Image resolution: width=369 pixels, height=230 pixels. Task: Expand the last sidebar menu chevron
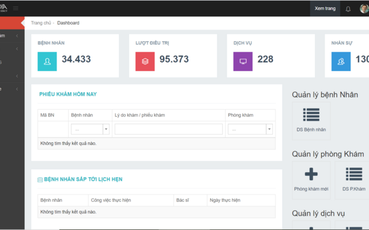coord(17,89)
